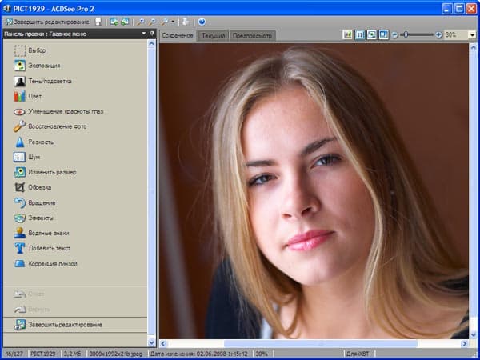Open the Цвет color tool

coord(27,96)
